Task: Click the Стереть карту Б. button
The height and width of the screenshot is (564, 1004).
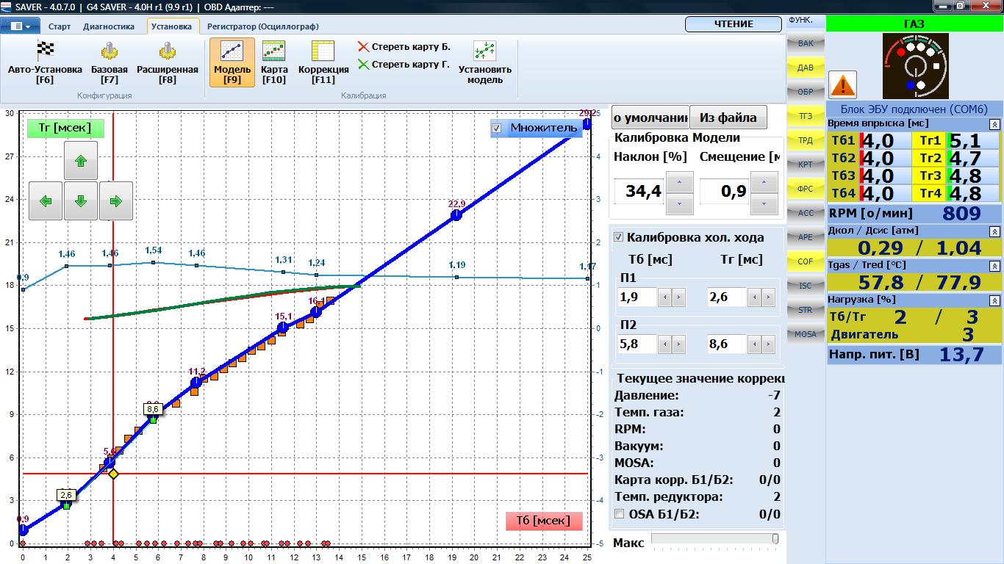Action: [404, 47]
